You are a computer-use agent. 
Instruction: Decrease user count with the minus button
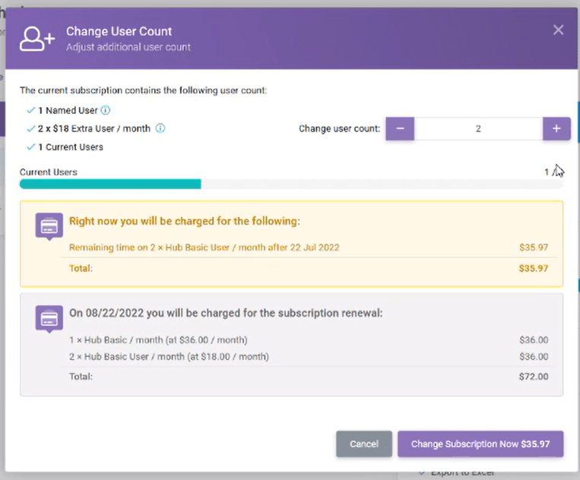[x=400, y=128]
